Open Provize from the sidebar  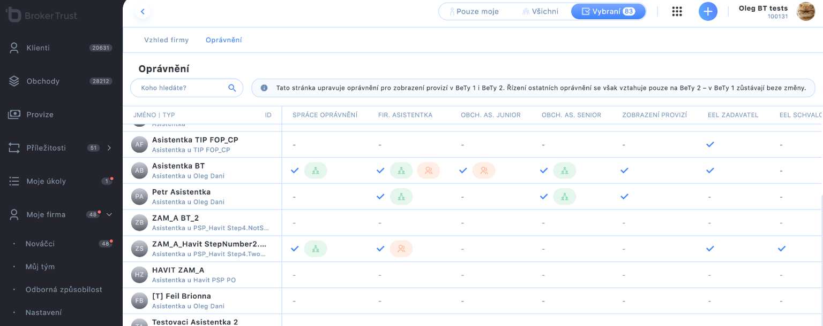(40, 114)
